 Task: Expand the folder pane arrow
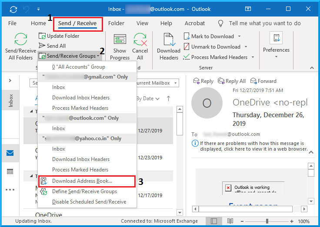pos(10,80)
